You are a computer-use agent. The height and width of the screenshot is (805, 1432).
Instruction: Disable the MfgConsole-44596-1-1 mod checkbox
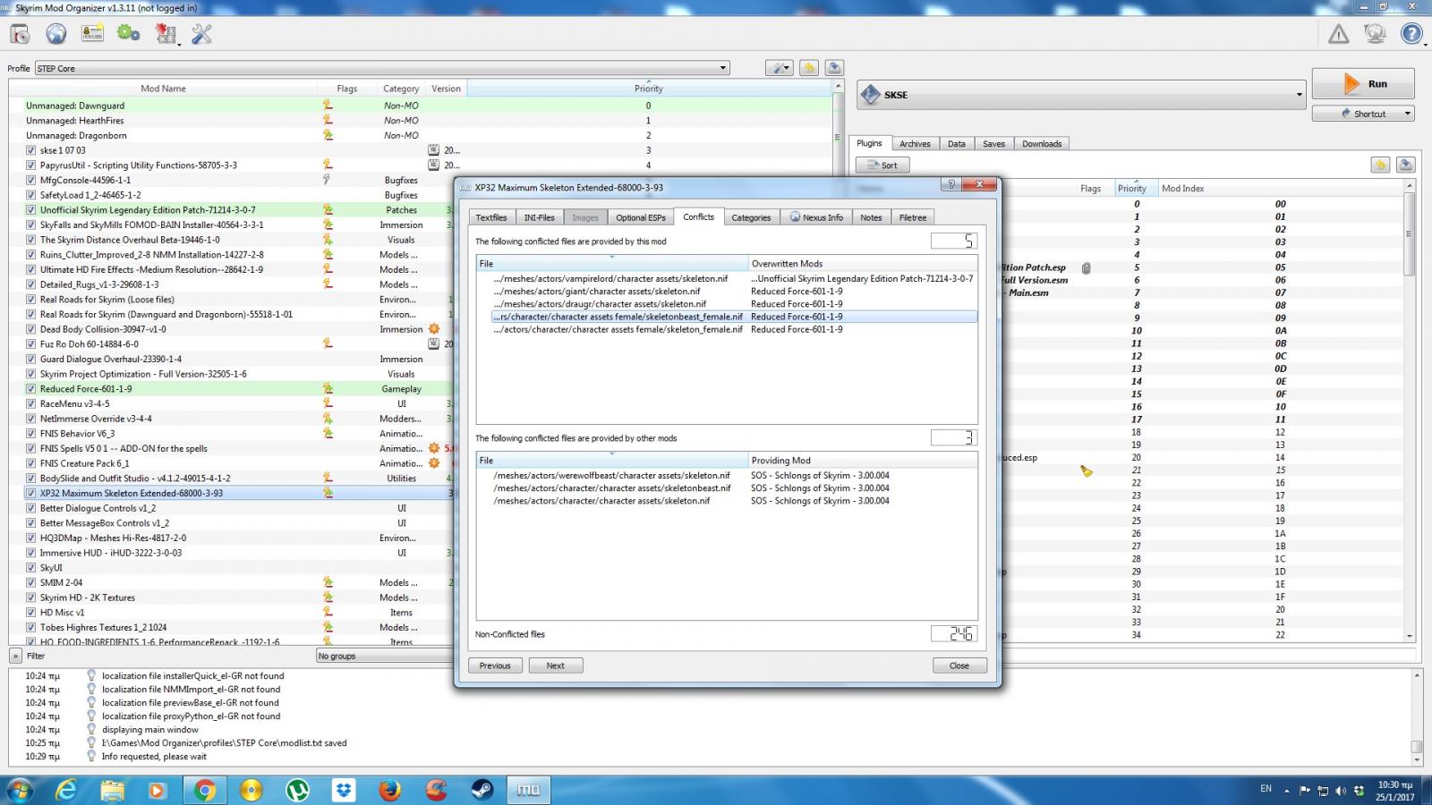pos(31,180)
